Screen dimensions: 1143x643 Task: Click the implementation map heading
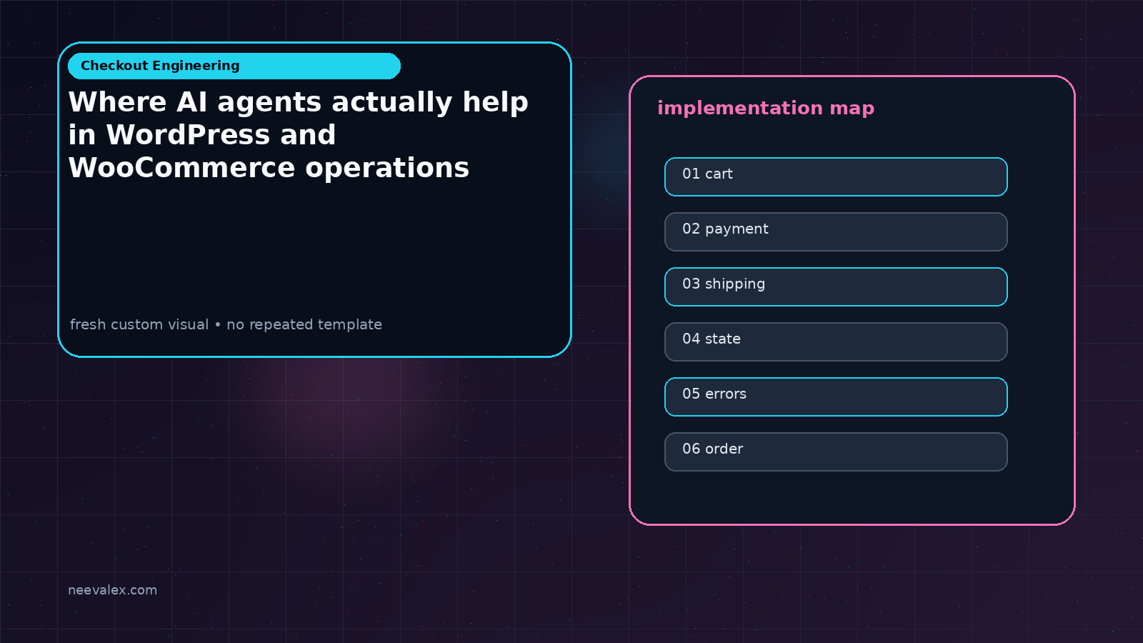point(766,109)
